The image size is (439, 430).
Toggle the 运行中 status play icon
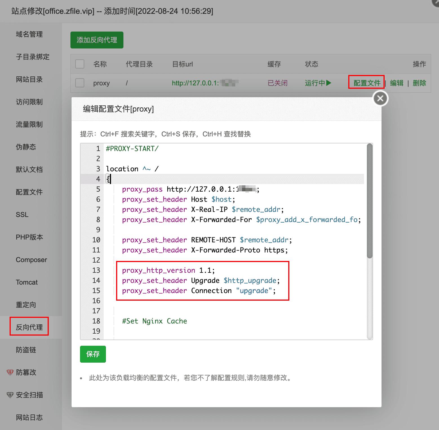(329, 83)
